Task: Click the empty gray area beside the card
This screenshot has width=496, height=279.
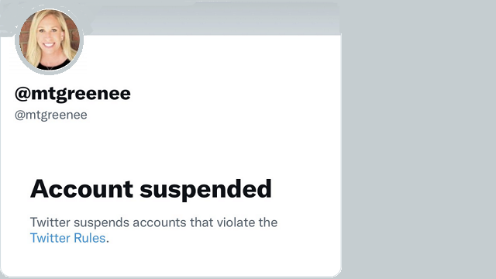Action: click(x=418, y=139)
